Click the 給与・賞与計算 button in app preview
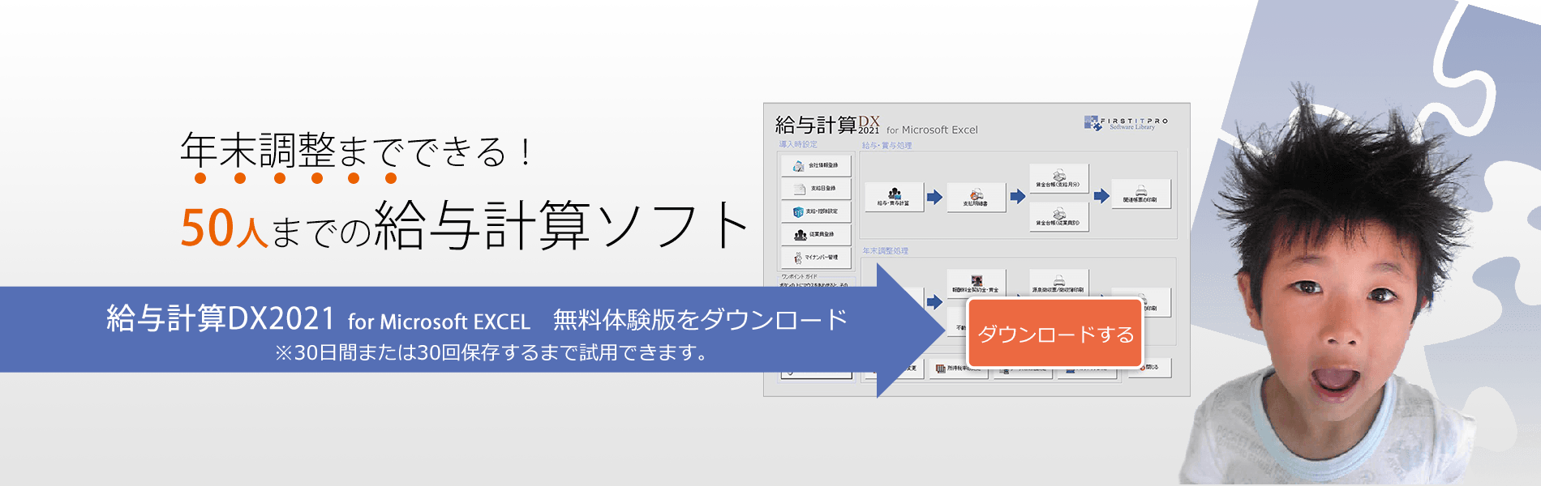The image size is (1541, 486). [x=894, y=196]
